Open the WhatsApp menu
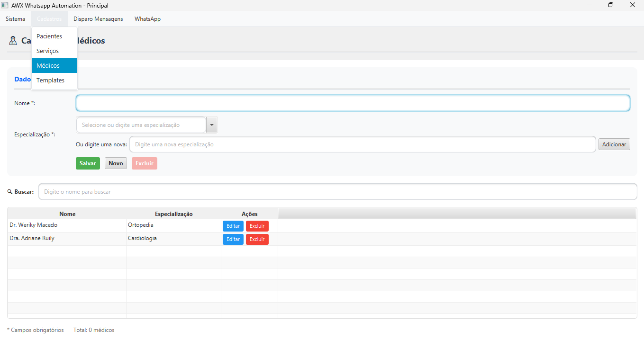 pos(147,19)
